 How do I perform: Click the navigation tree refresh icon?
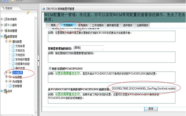pos(28,12)
